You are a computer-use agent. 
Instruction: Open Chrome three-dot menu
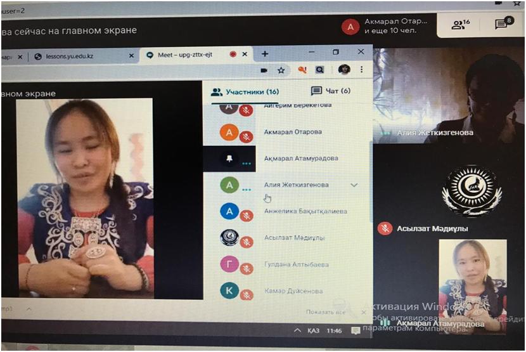coord(362,70)
